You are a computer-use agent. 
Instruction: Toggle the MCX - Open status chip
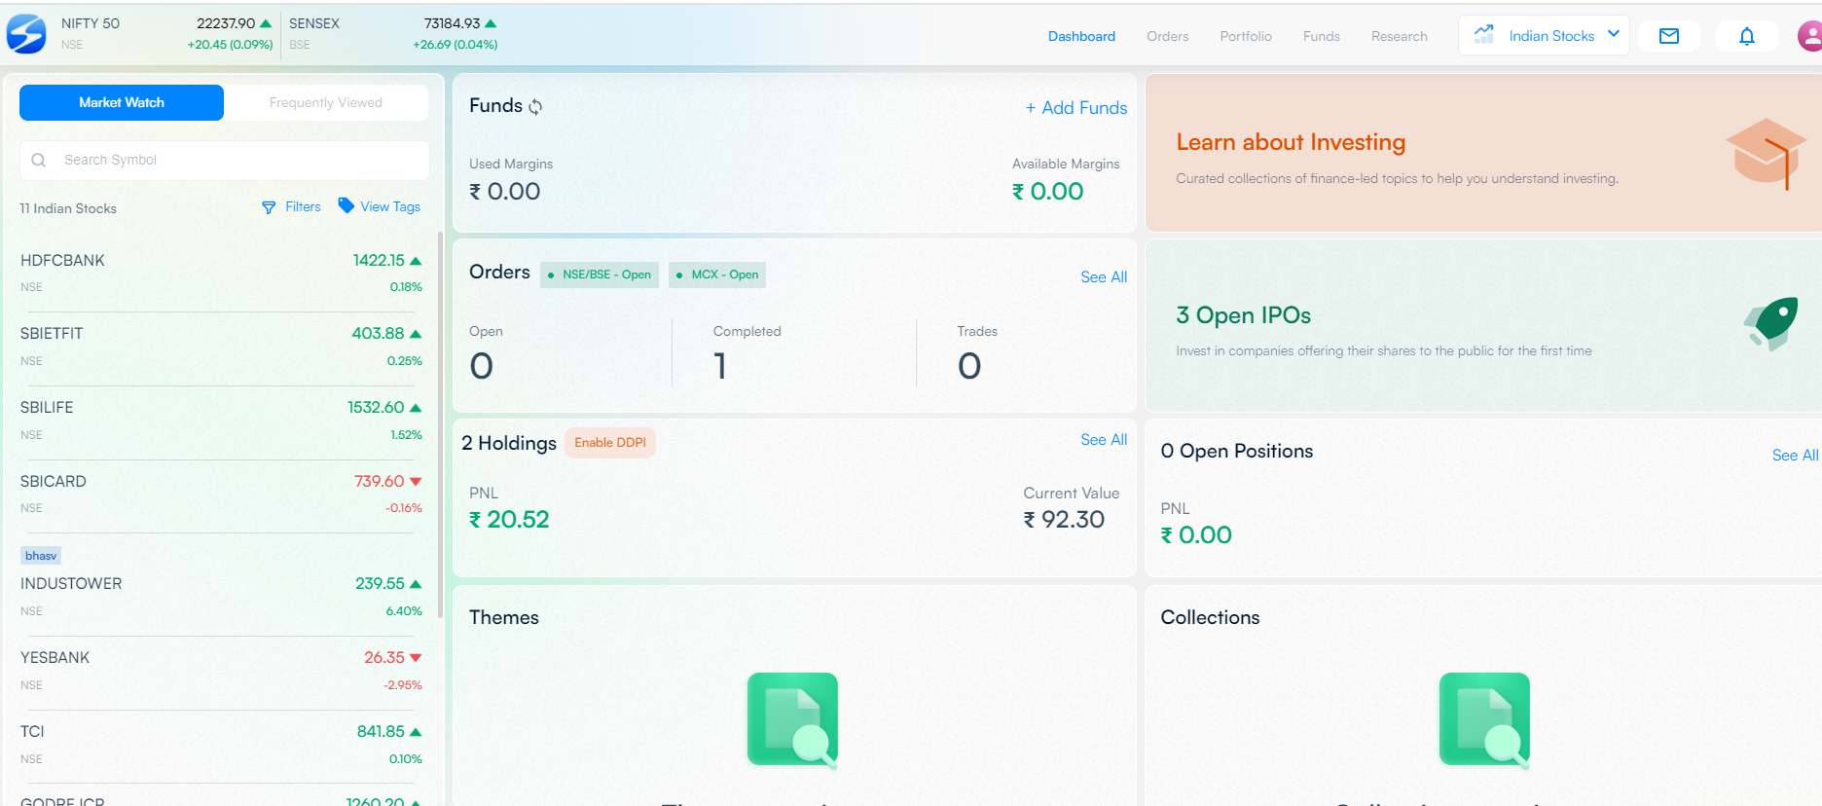(717, 275)
